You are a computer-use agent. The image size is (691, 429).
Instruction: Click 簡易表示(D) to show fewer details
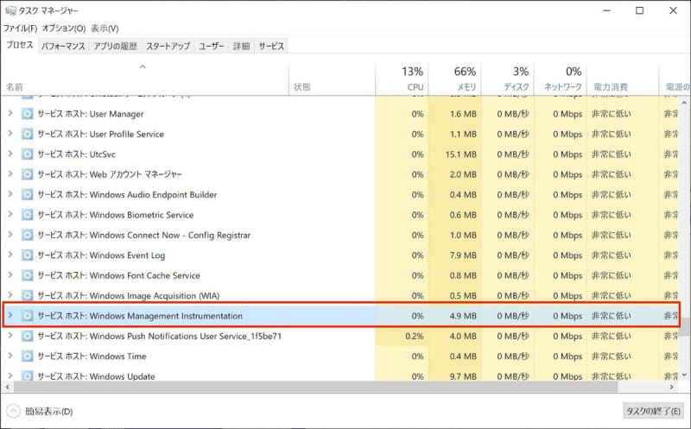pyautogui.click(x=40, y=412)
